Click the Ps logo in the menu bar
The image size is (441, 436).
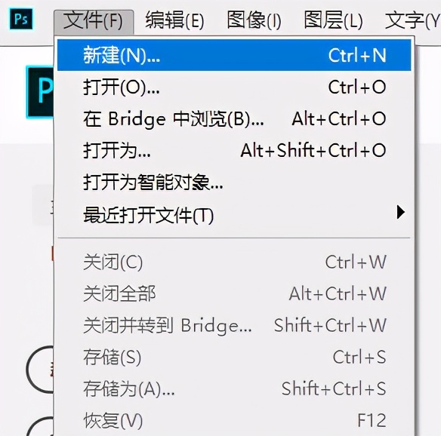point(21,19)
